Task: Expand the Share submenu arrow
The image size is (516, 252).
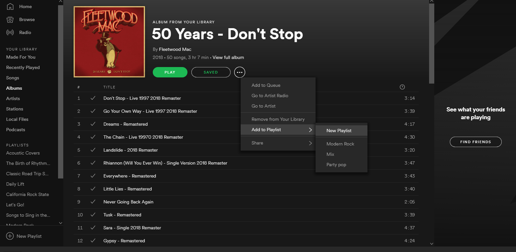Action: pos(310,143)
